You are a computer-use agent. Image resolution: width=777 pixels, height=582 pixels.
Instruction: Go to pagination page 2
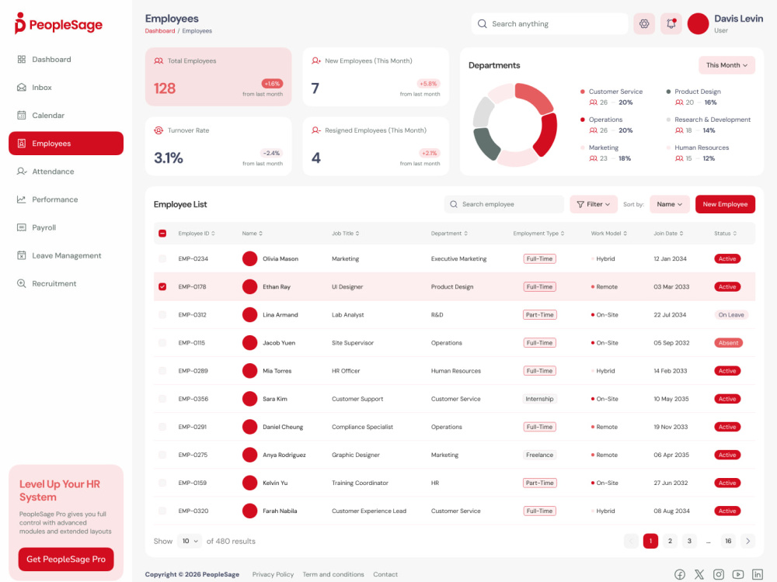click(670, 541)
